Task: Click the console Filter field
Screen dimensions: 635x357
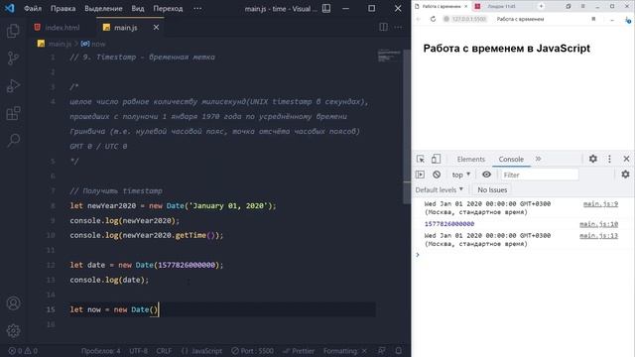Action: point(540,175)
